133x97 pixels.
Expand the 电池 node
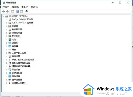[x=7, y=39]
